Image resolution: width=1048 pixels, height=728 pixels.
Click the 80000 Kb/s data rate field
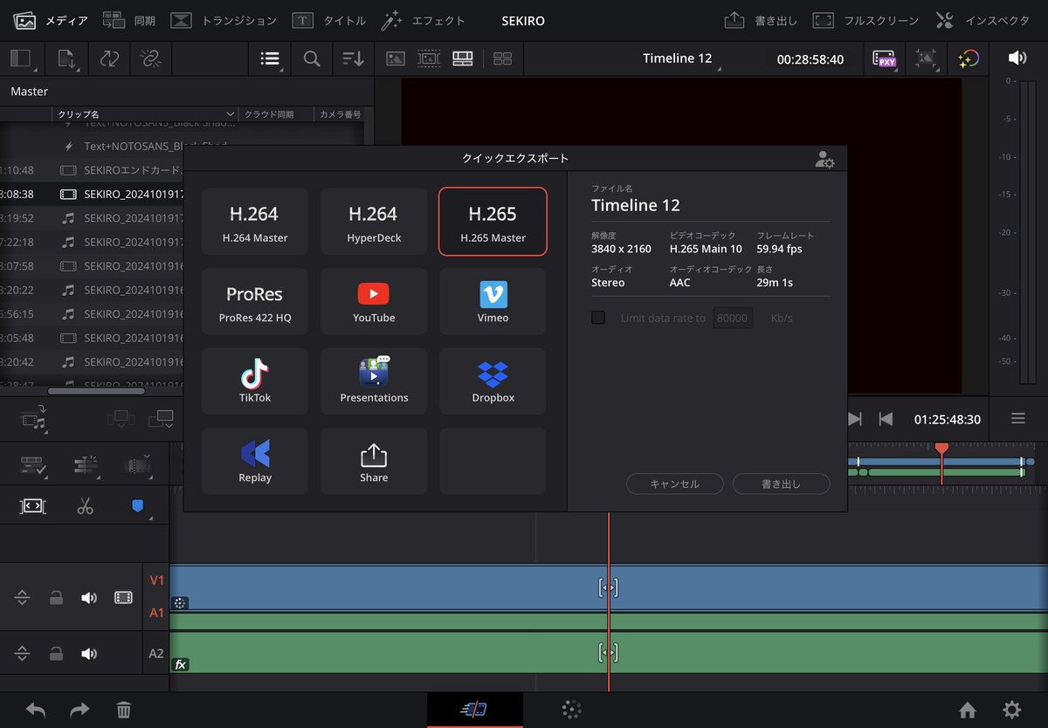(x=733, y=318)
